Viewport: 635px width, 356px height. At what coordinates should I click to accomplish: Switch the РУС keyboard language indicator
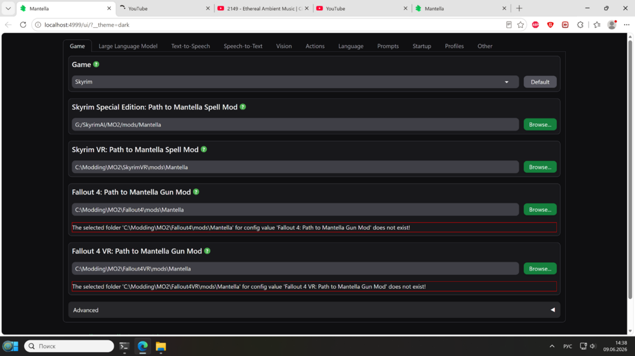coord(567,346)
